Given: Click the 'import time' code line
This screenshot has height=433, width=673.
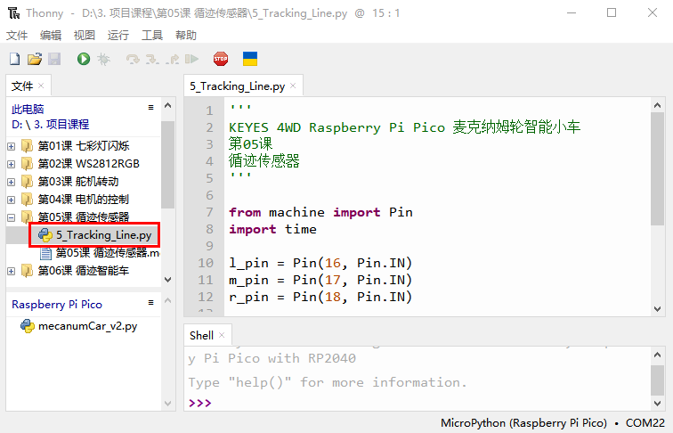Looking at the screenshot, I should [x=273, y=229].
